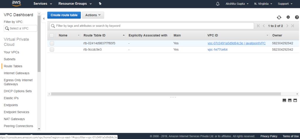300x139 pixels.
Task: Maximize the details pane layout icon
Action: 295,100
